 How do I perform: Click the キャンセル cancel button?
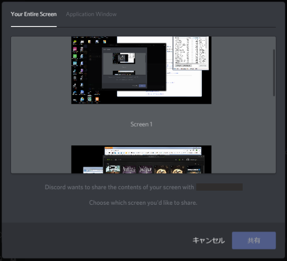[x=209, y=241]
